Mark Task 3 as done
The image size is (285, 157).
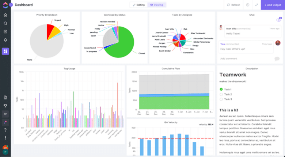point(221,99)
